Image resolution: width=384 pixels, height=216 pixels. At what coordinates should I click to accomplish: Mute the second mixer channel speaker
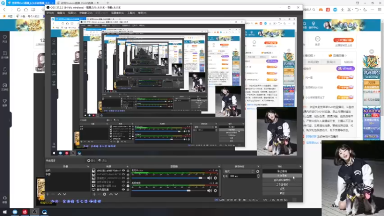209,191
